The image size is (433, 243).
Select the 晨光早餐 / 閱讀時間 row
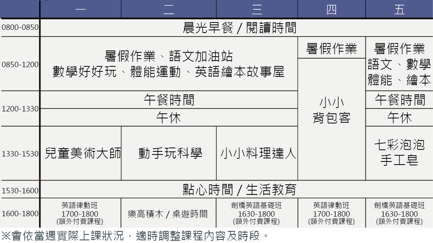[239, 28]
